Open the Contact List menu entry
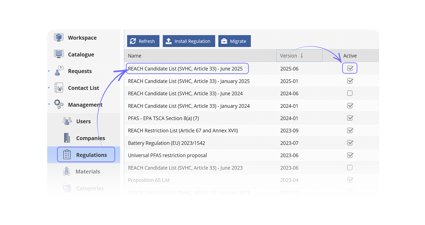This screenshot has width=425, height=225. pos(83,88)
